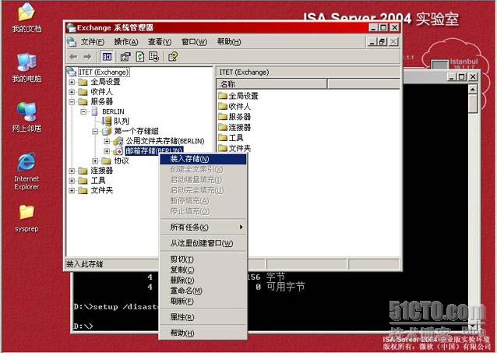The height and width of the screenshot is (353, 497).
Task: Click 属性(R) in the context menu
Action: 182,317
